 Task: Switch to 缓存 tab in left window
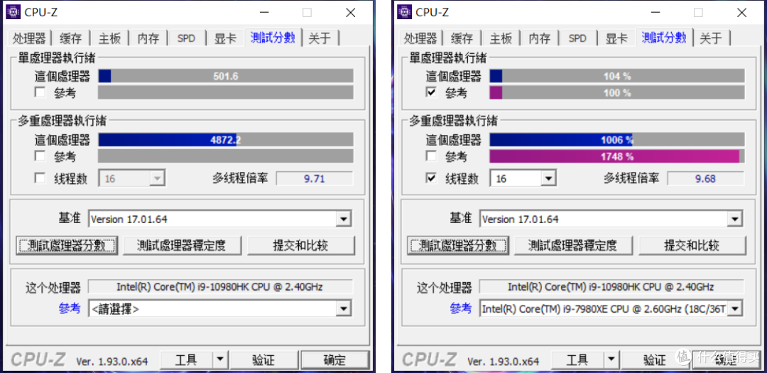pyautogui.click(x=71, y=38)
